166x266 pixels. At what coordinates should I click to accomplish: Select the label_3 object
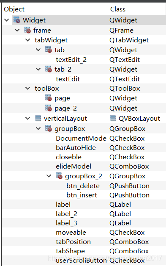click(x=66, y=223)
